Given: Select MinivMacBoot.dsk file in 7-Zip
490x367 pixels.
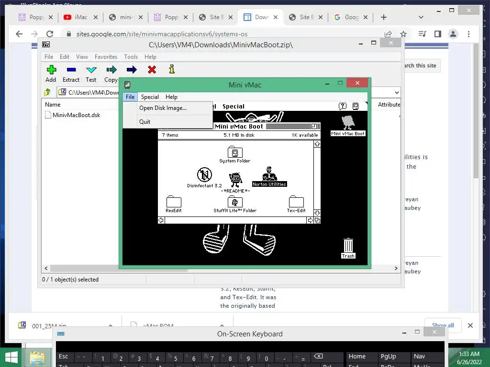Looking at the screenshot, I should coord(73,115).
